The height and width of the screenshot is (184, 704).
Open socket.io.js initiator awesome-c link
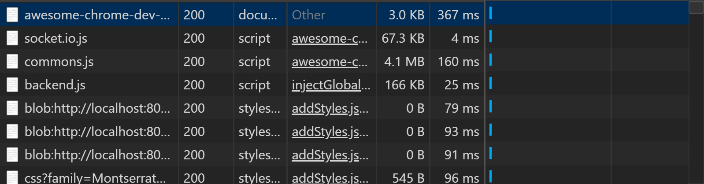pyautogui.click(x=329, y=38)
